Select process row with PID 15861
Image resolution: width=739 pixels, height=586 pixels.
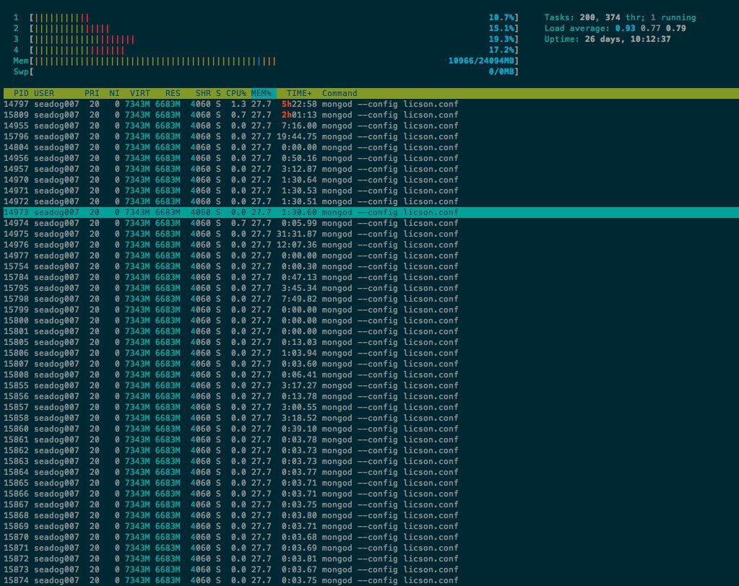[x=370, y=439]
